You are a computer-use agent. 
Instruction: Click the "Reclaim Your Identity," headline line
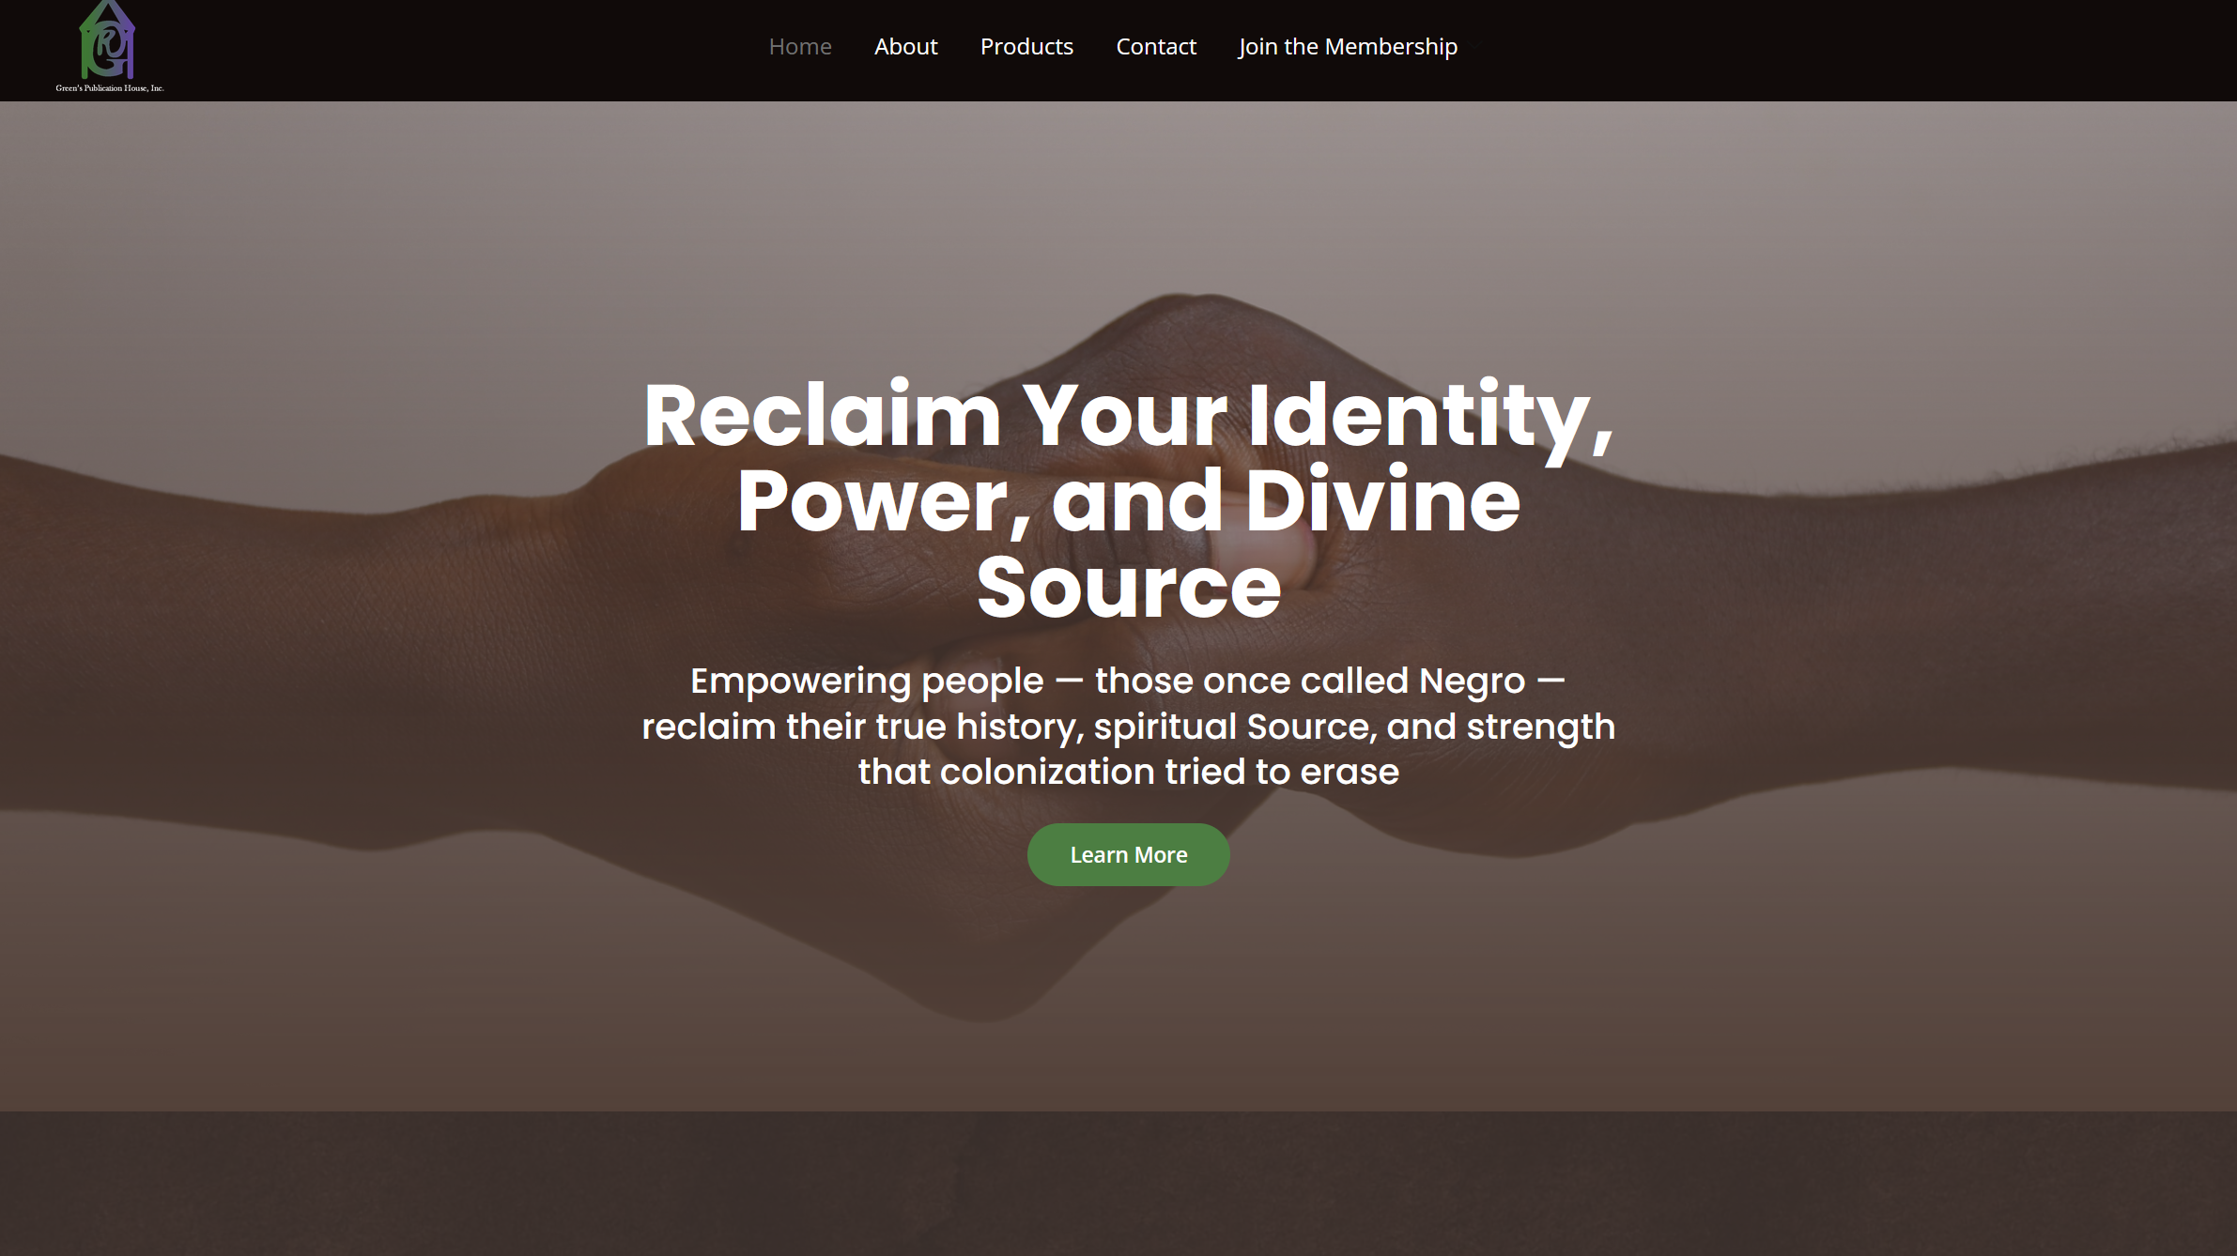click(1128, 416)
